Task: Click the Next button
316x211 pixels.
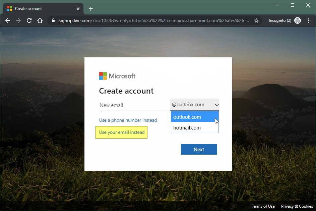Action: [x=199, y=149]
